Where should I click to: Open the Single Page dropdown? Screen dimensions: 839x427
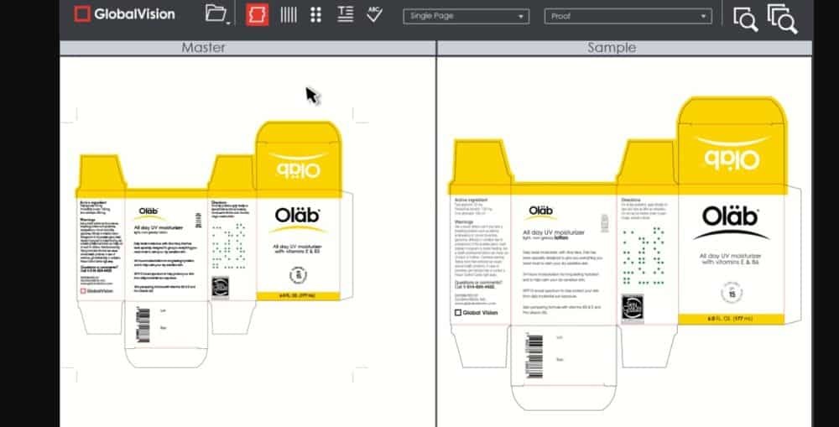tap(466, 16)
